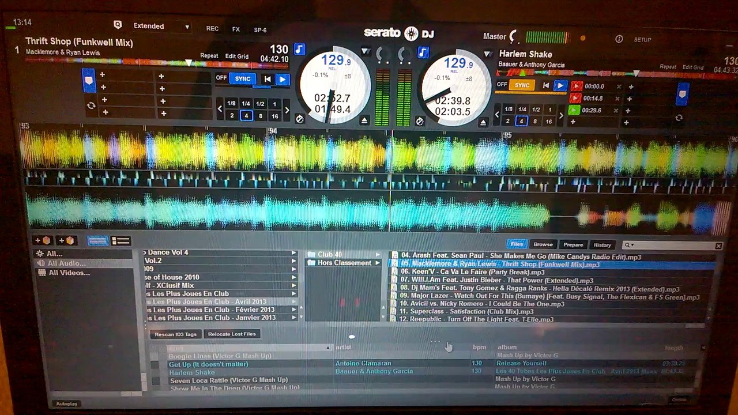
Task: Click the quantize Q icon
Action: click(x=118, y=25)
